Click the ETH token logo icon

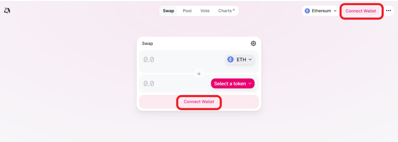[x=230, y=59]
